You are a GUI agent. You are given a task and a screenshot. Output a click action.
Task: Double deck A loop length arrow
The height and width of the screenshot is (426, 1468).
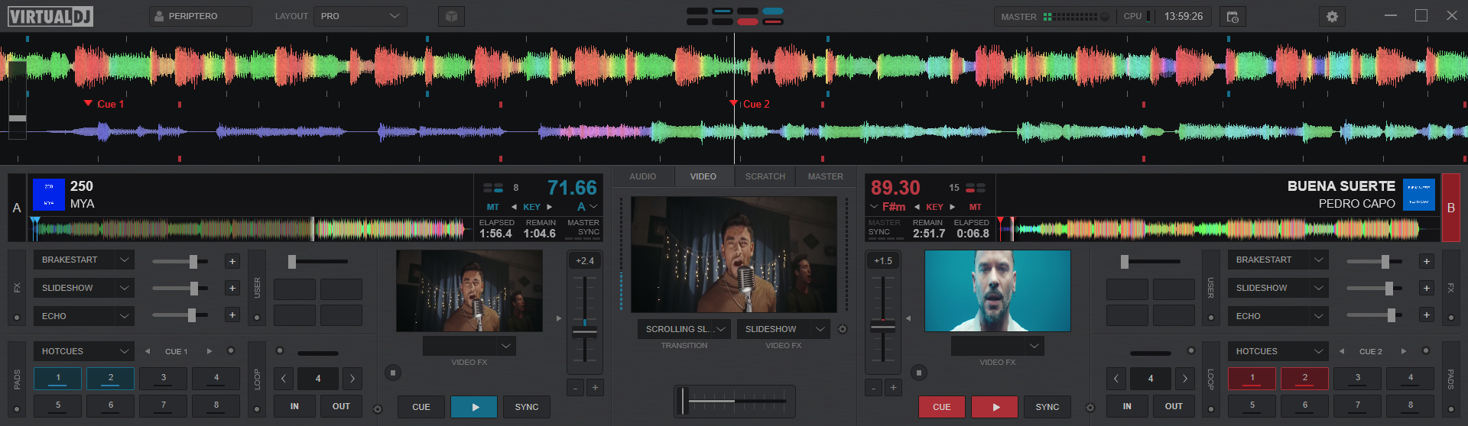[352, 378]
